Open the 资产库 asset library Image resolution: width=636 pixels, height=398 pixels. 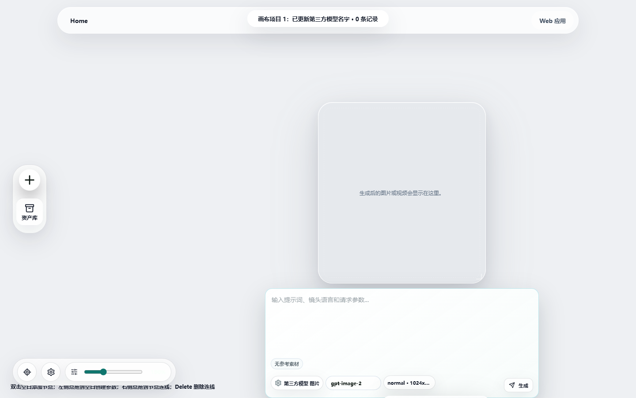tap(30, 212)
